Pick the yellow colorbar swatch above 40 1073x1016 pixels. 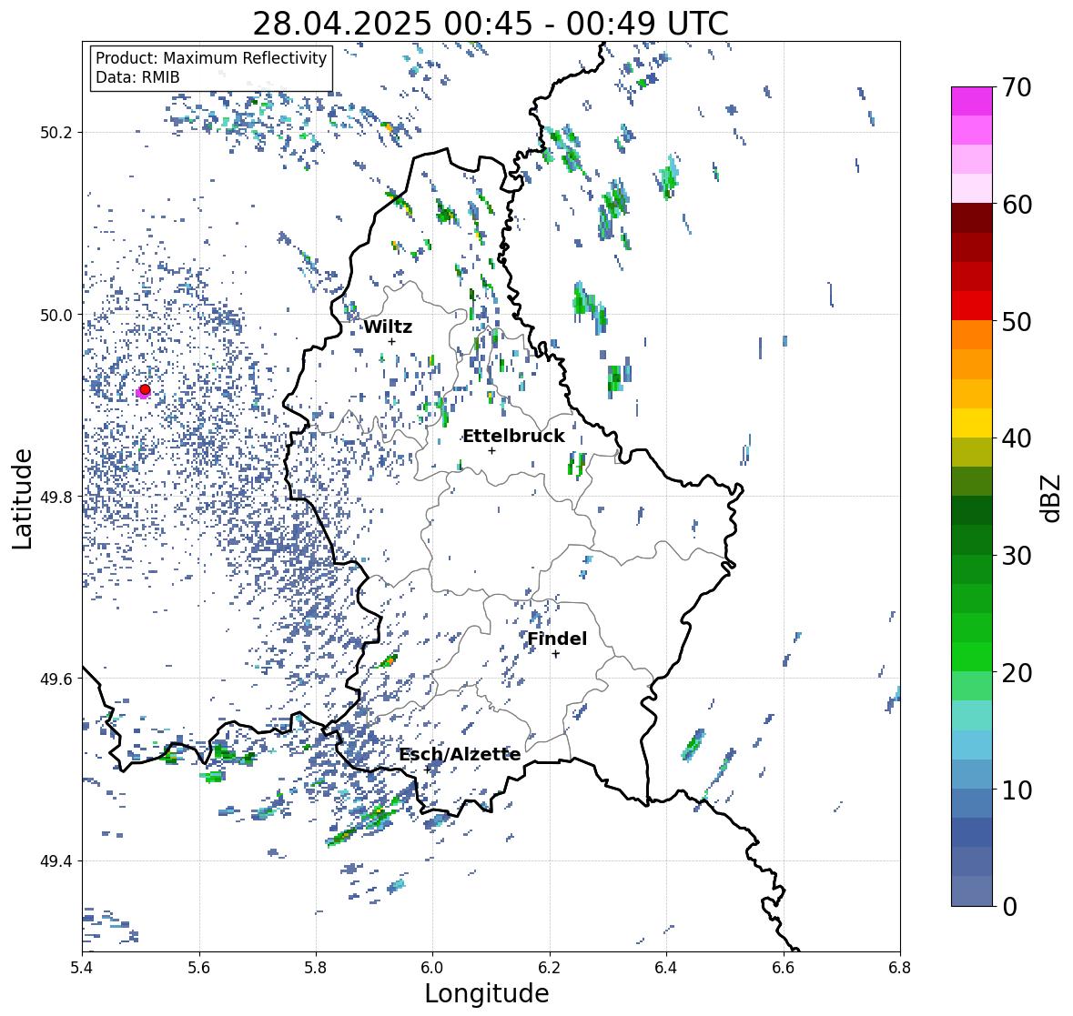tap(972, 423)
